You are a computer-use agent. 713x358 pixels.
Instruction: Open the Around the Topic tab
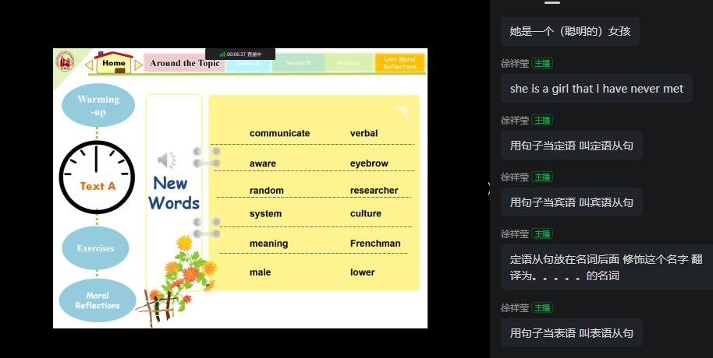click(185, 63)
